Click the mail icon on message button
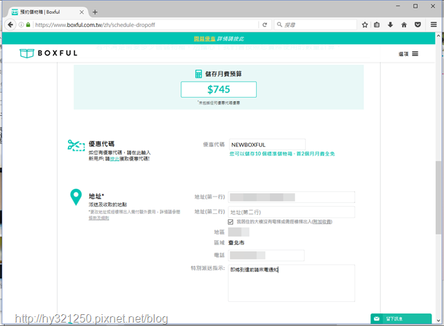Viewport: 444px width, 326px height. tap(377, 319)
